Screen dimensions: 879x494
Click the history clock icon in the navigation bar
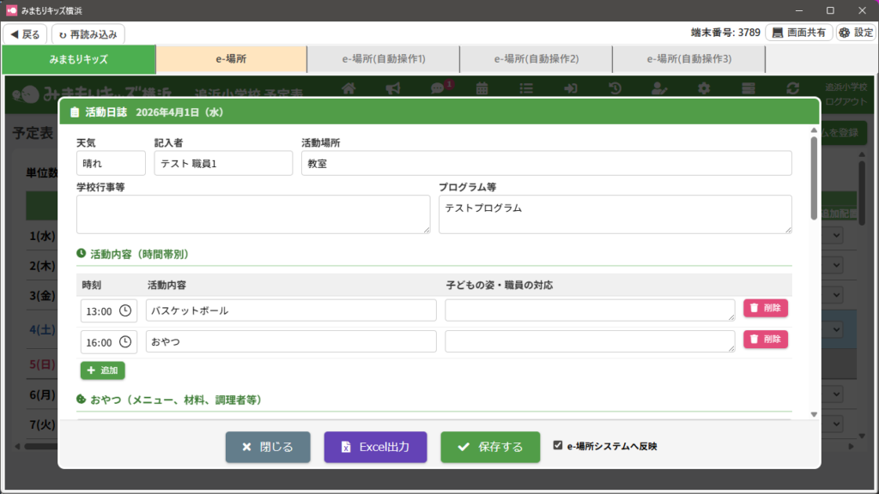[615, 88]
